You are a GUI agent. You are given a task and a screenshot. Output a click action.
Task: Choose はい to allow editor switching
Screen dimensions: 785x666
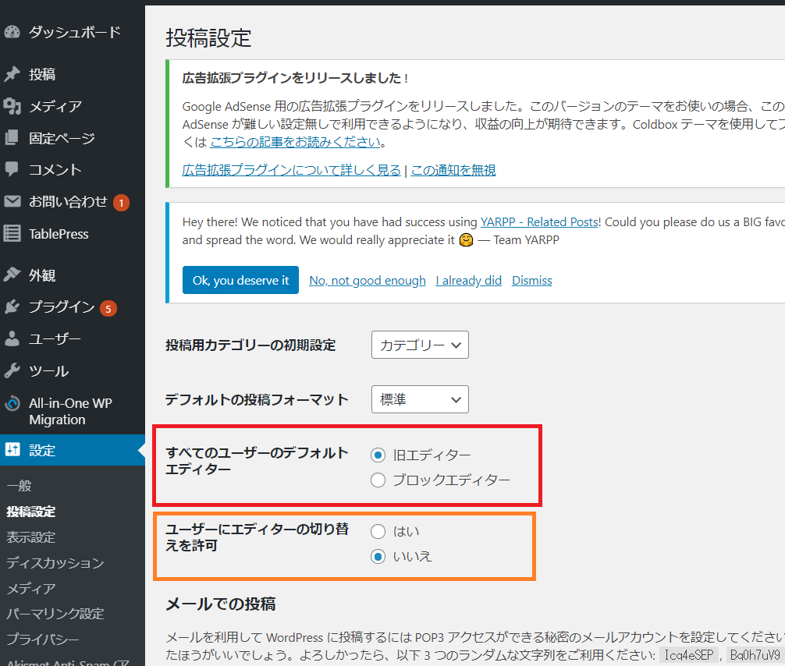pos(378,531)
